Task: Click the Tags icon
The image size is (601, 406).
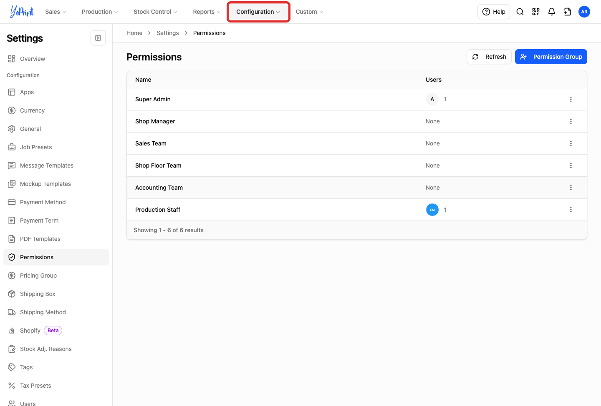Action: click(12, 367)
